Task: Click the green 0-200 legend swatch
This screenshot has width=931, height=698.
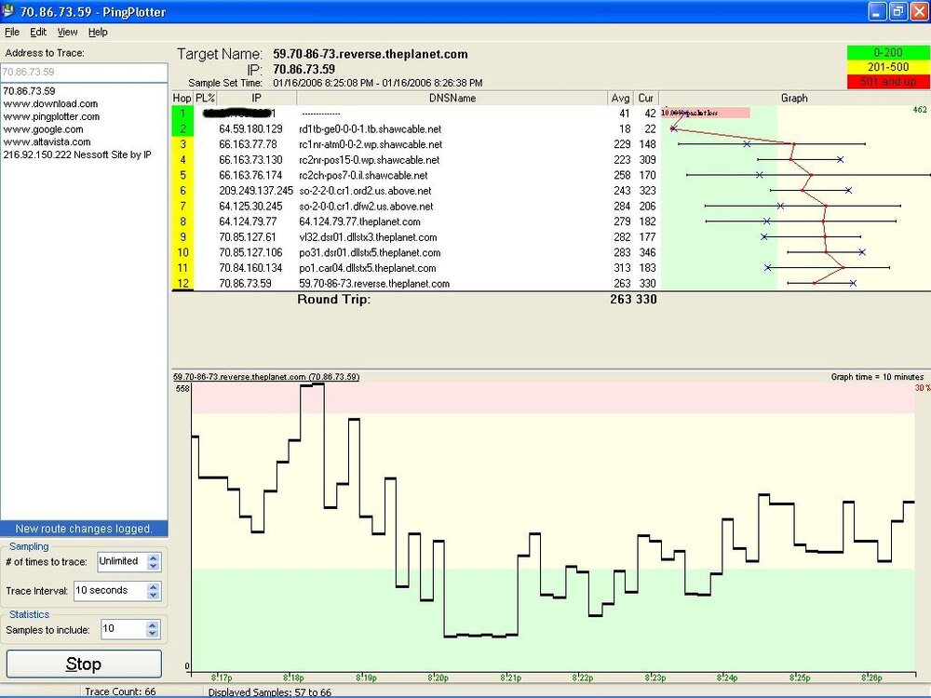Action: click(x=887, y=53)
